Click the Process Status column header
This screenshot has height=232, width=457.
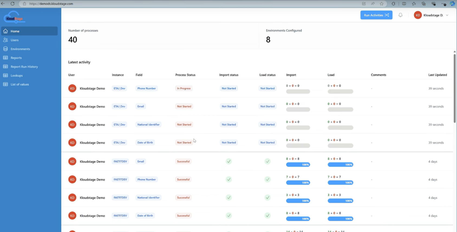[x=185, y=75]
